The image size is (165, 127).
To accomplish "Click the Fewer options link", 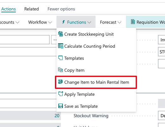I will (61, 9).
